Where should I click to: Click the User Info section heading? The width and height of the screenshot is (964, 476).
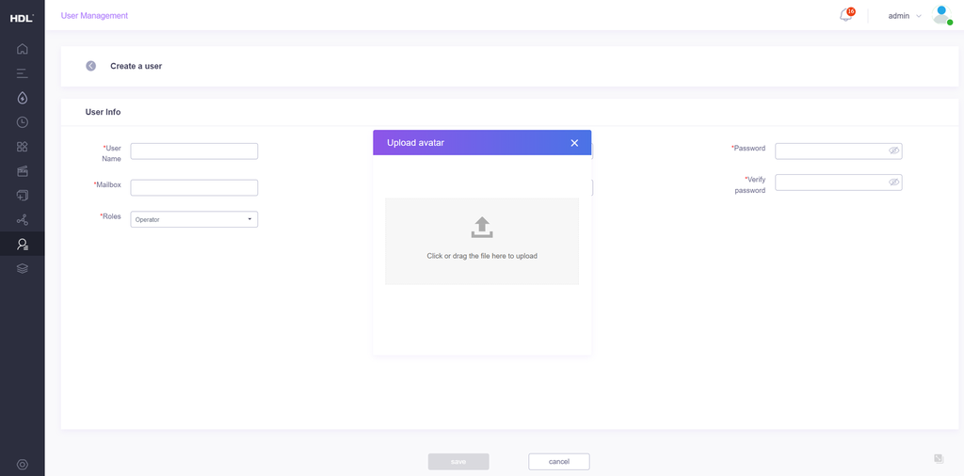click(103, 112)
